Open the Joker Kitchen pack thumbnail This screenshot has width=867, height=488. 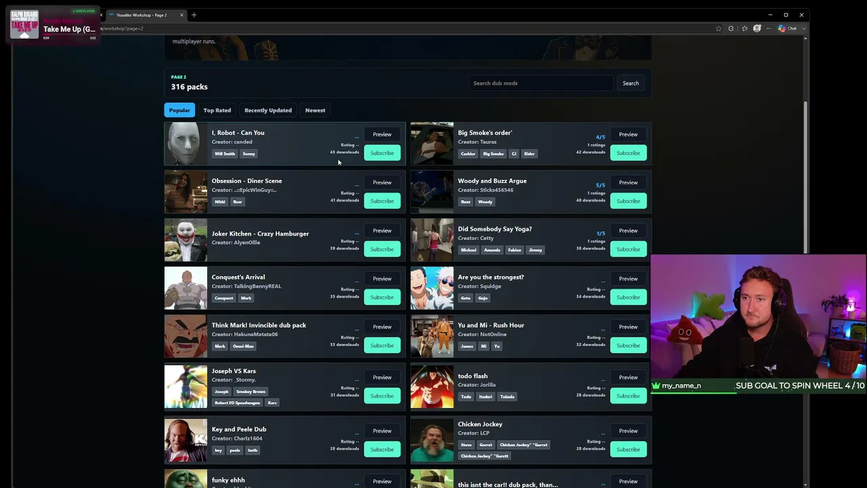tap(186, 240)
